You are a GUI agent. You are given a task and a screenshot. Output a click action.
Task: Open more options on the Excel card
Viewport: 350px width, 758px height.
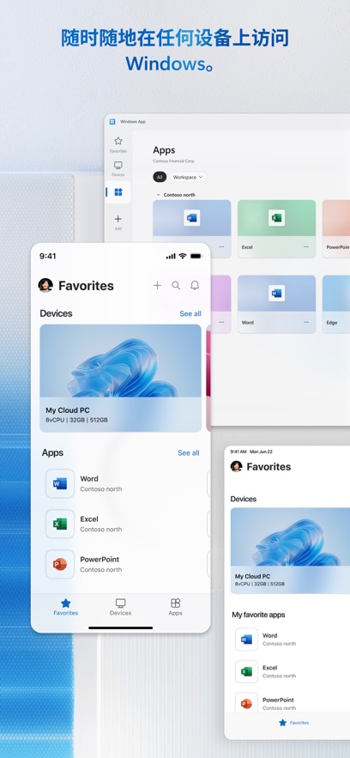(x=306, y=247)
